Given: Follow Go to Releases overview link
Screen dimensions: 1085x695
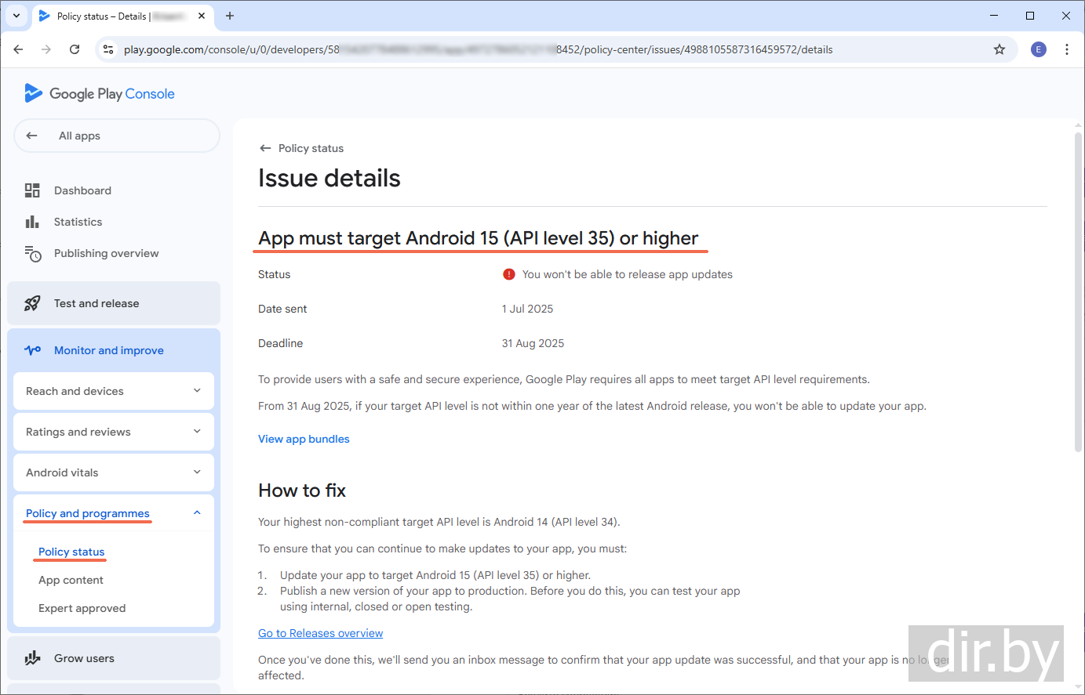Looking at the screenshot, I should point(320,633).
